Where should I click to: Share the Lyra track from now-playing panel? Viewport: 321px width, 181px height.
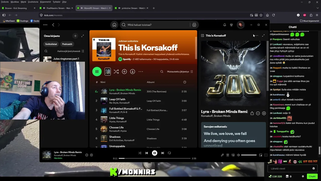click(x=252, y=113)
